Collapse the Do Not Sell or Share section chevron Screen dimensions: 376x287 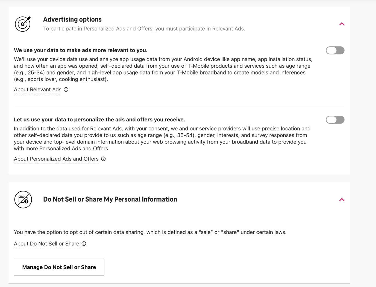click(x=342, y=200)
